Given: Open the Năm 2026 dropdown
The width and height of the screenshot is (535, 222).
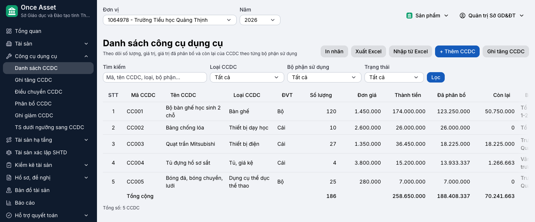Looking at the screenshot, I should (260, 20).
